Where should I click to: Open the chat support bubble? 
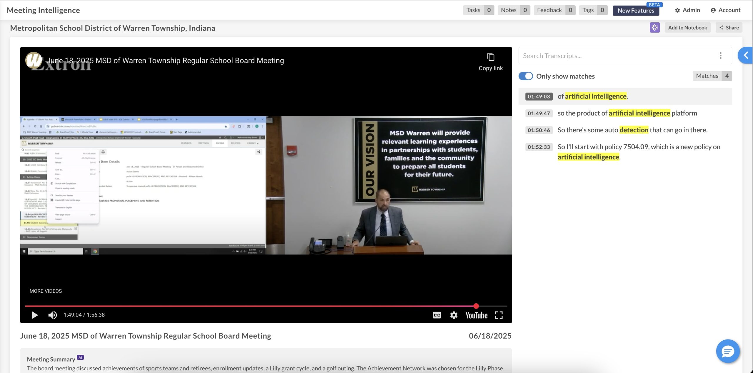727,351
